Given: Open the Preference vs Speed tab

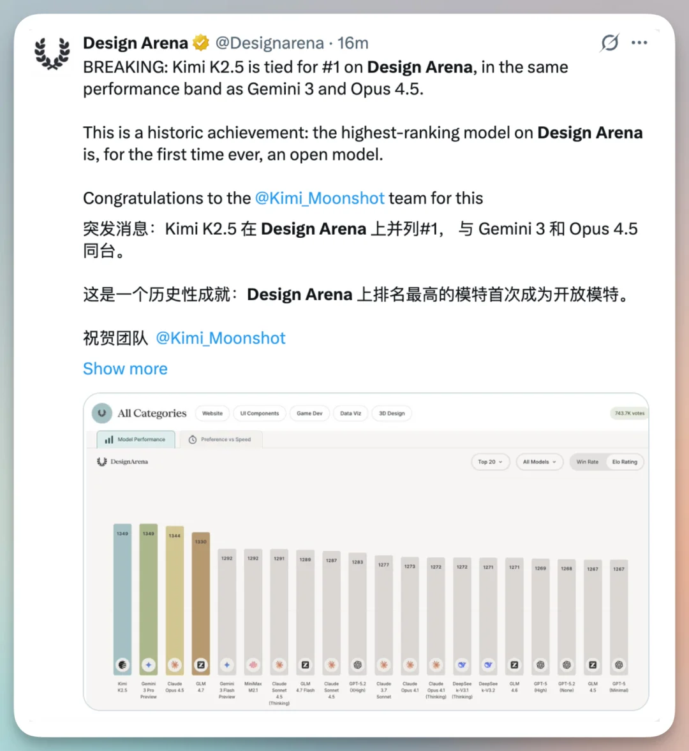Looking at the screenshot, I should click(220, 439).
